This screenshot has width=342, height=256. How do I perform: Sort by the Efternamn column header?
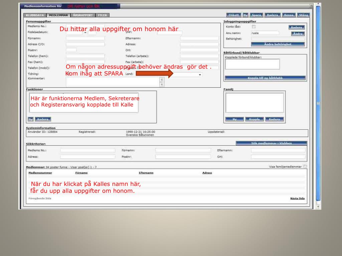(146, 173)
